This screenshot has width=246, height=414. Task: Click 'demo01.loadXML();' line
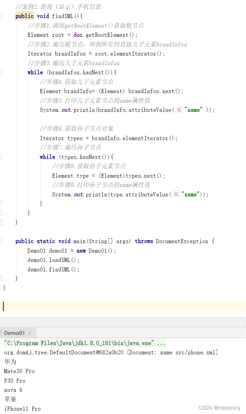(x=53, y=260)
